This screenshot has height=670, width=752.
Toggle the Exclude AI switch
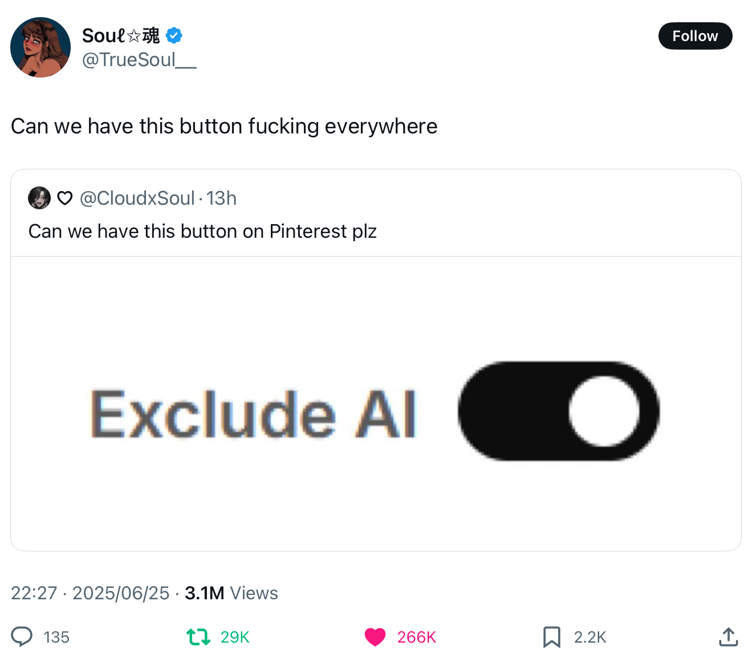click(x=558, y=411)
